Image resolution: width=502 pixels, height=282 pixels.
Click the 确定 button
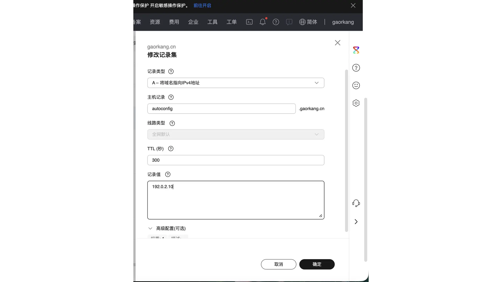tap(317, 264)
